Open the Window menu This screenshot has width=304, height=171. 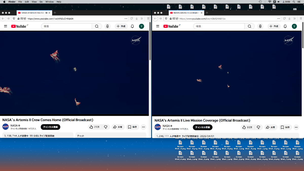click(x=49, y=2)
